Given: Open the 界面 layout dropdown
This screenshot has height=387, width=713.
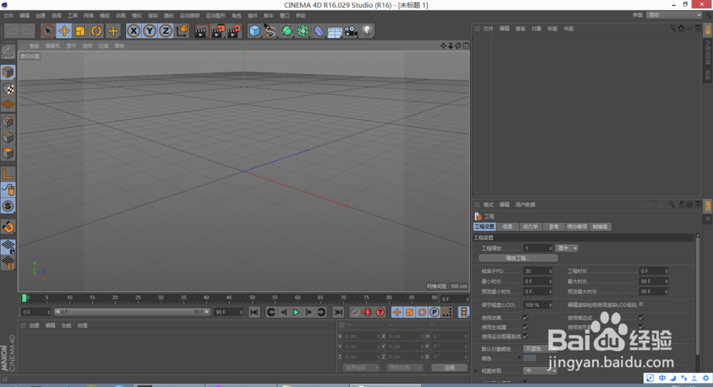Looking at the screenshot, I should [x=674, y=15].
